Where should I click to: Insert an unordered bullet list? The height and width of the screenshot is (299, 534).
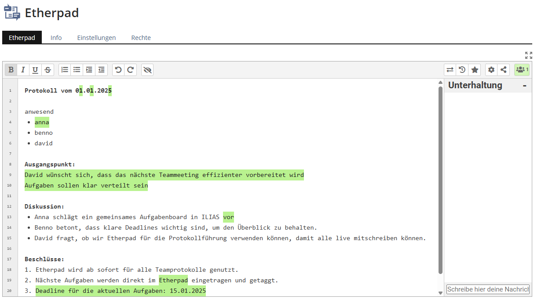click(77, 70)
